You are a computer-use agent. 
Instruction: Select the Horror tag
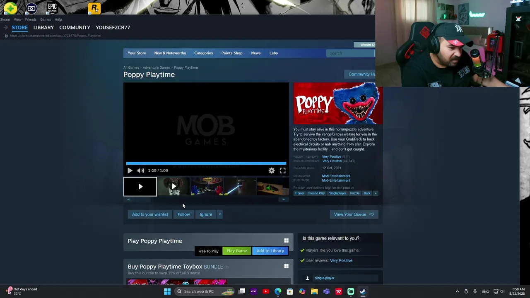pyautogui.click(x=299, y=193)
